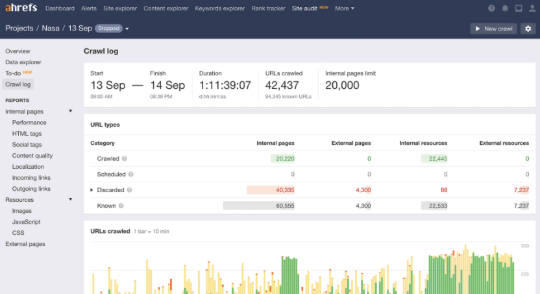Open the help question mark icon
Image resolution: width=540 pixels, height=294 pixels.
[x=491, y=8]
